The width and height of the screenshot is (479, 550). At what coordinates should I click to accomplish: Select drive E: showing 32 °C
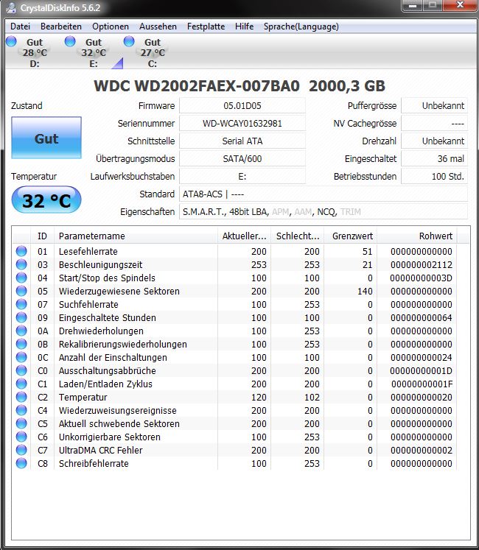coord(94,52)
